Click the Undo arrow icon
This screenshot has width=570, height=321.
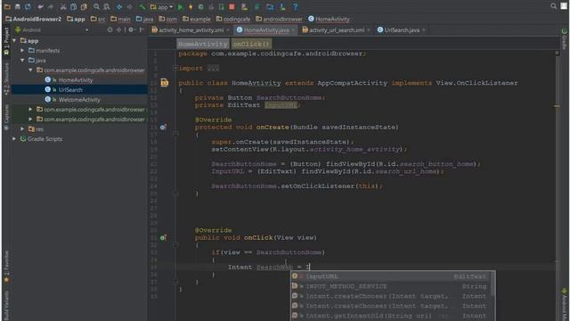tap(40, 6)
